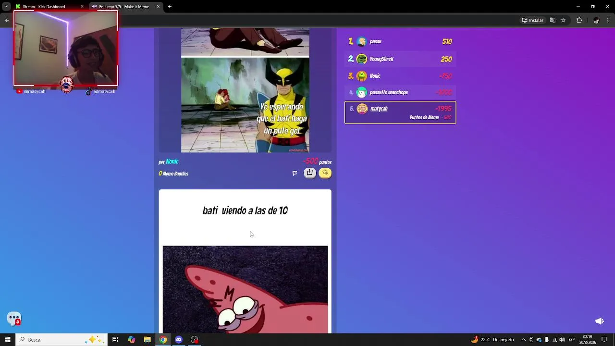Open the chat bubble icon with red badge
Image resolution: width=615 pixels, height=346 pixels.
(14, 319)
